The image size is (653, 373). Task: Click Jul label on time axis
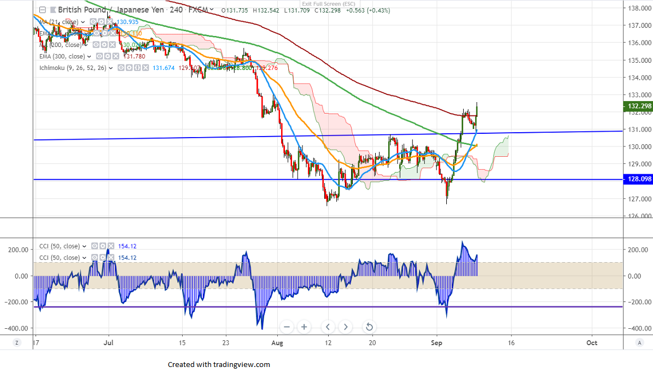108,343
